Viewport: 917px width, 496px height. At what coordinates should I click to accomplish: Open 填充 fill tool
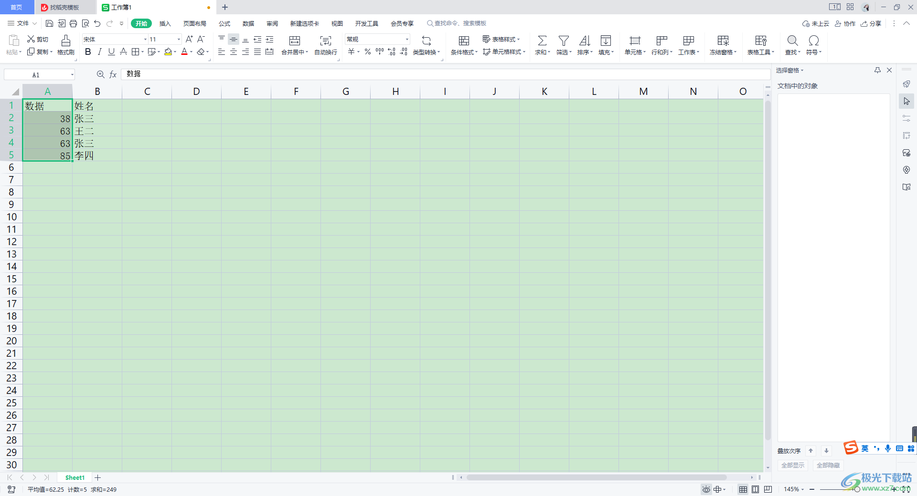[x=606, y=45]
